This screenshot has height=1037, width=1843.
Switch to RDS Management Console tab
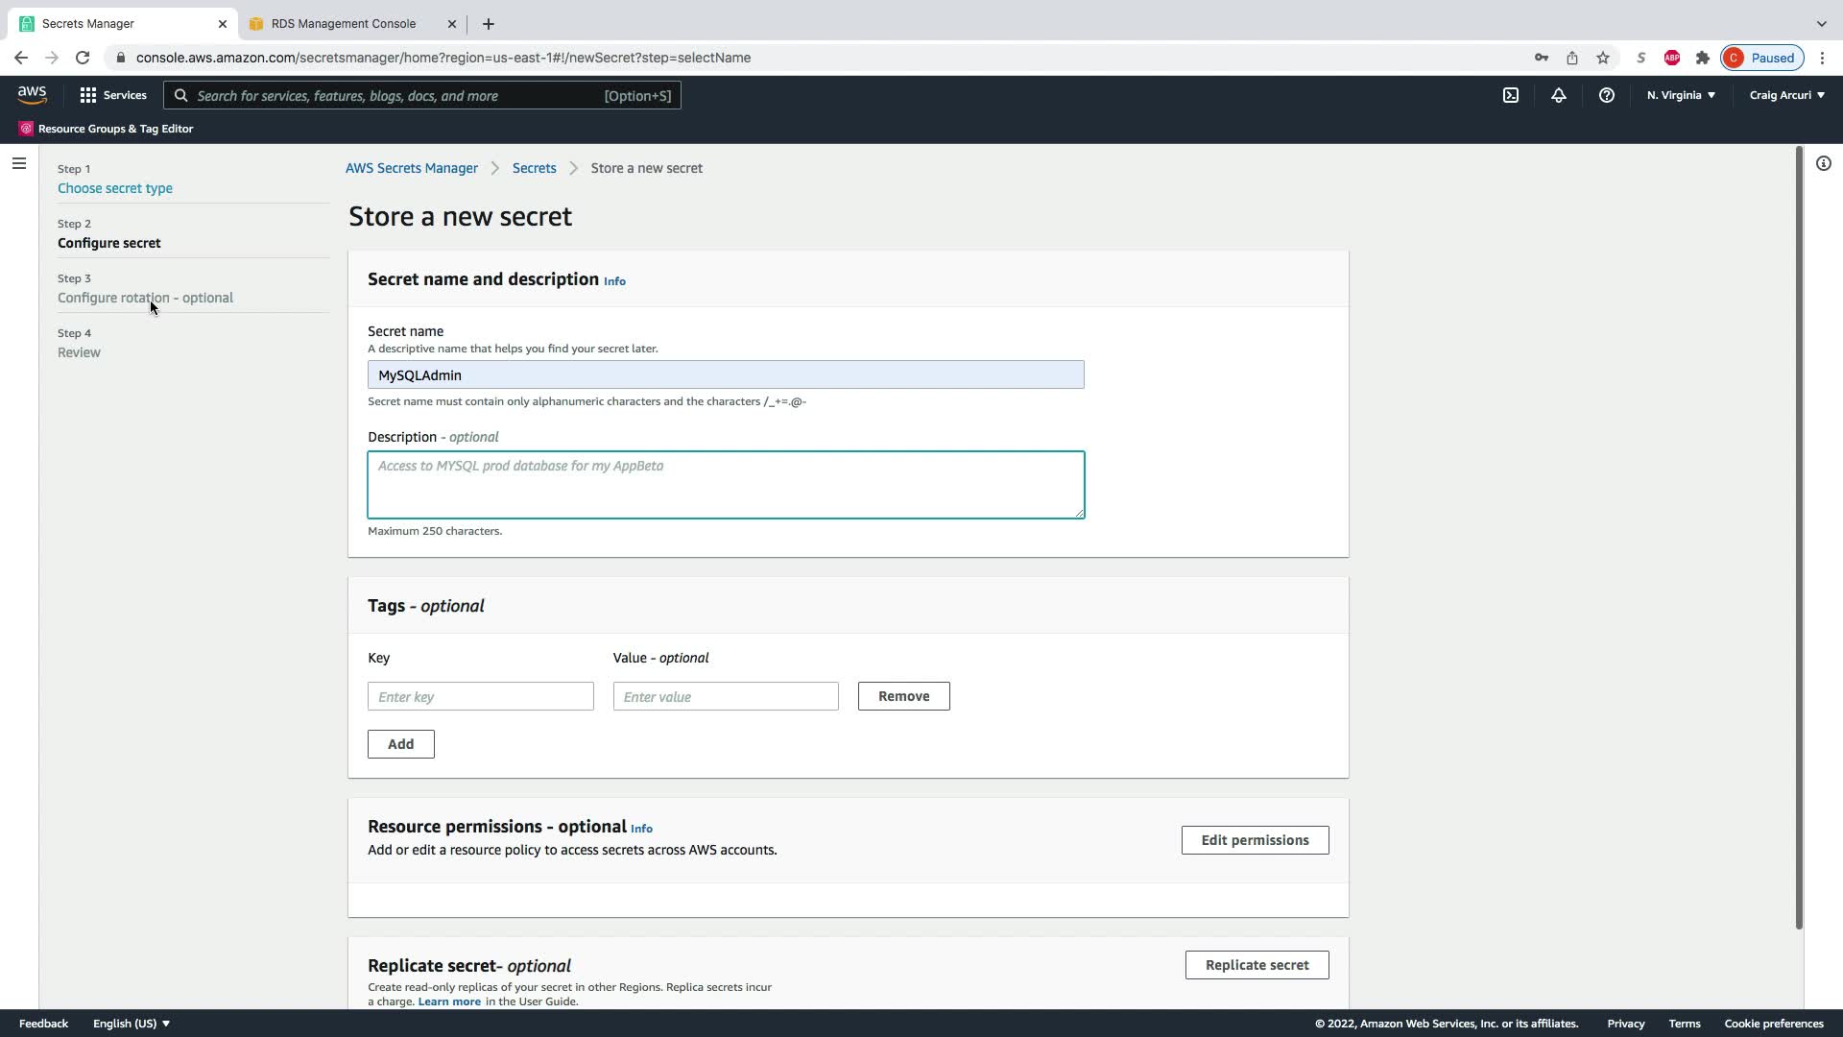pos(344,24)
